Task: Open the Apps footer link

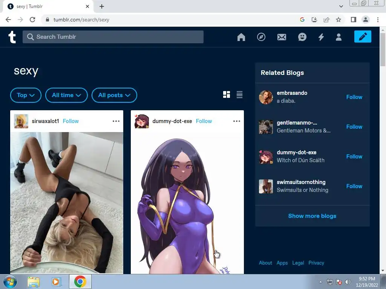Action: click(x=282, y=263)
